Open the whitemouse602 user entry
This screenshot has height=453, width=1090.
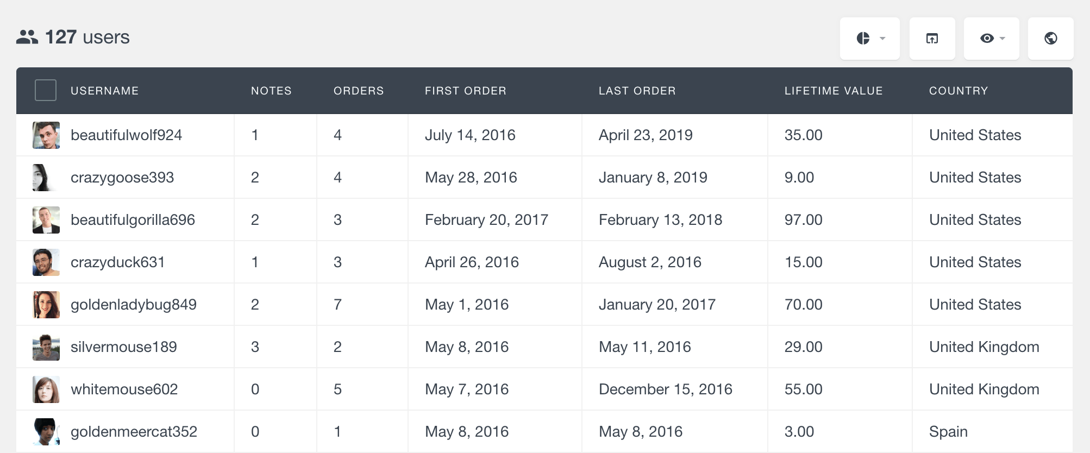point(124,389)
